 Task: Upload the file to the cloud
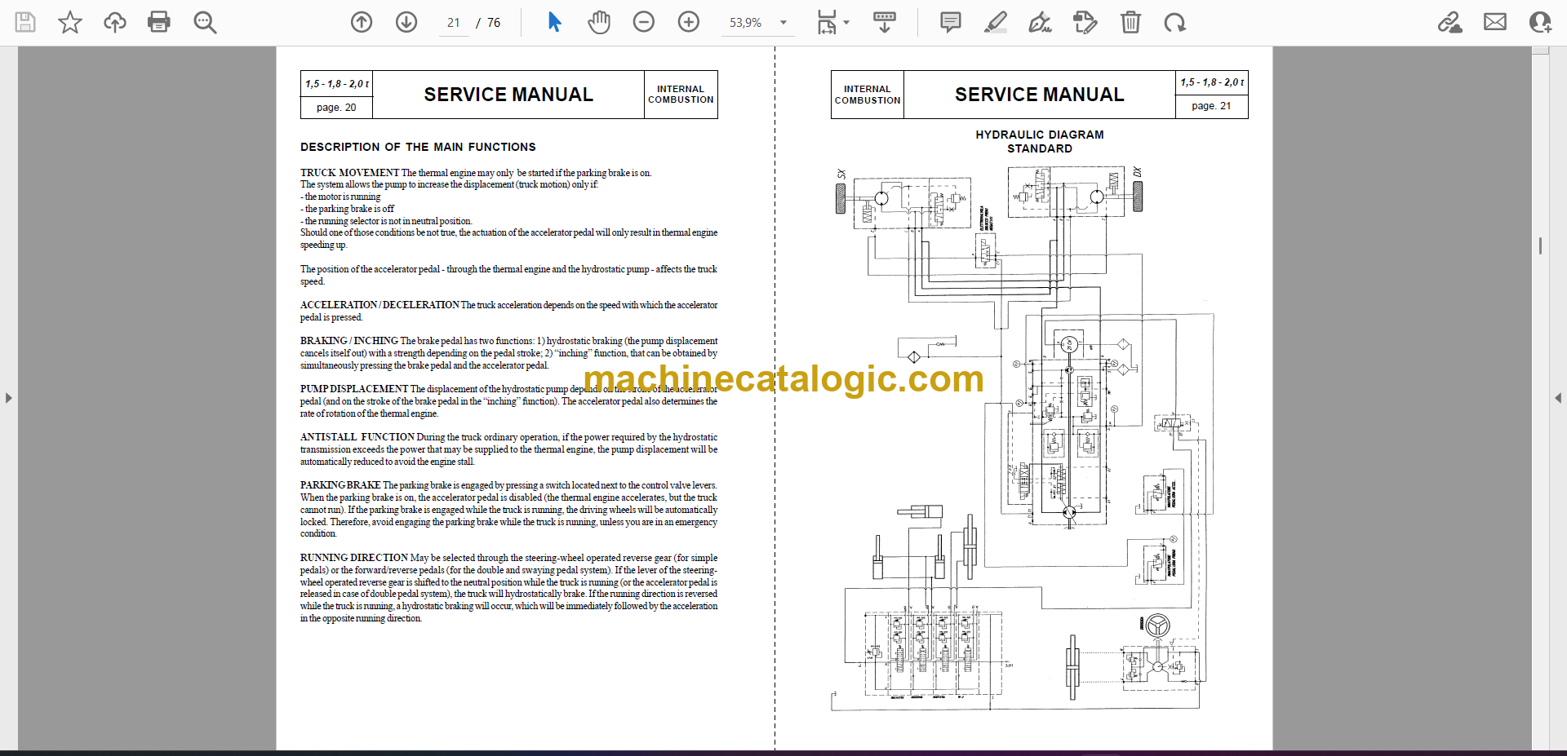(114, 22)
